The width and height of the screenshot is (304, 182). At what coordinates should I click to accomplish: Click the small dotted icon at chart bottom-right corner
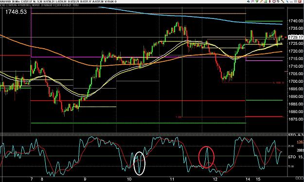click(x=300, y=178)
